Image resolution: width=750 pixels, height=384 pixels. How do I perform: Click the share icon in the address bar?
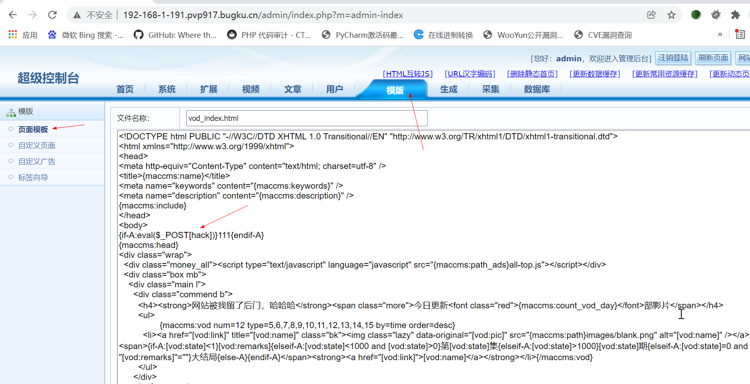point(651,15)
